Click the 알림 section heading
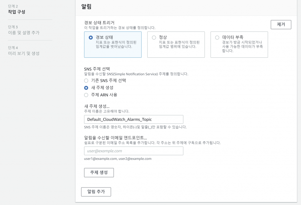The image size is (301, 205). pyautogui.click(x=86, y=7)
